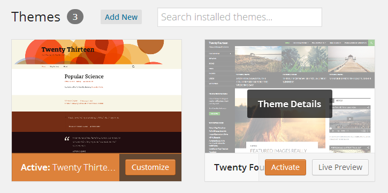Activate the Twenty Fourteen theme

(x=285, y=167)
